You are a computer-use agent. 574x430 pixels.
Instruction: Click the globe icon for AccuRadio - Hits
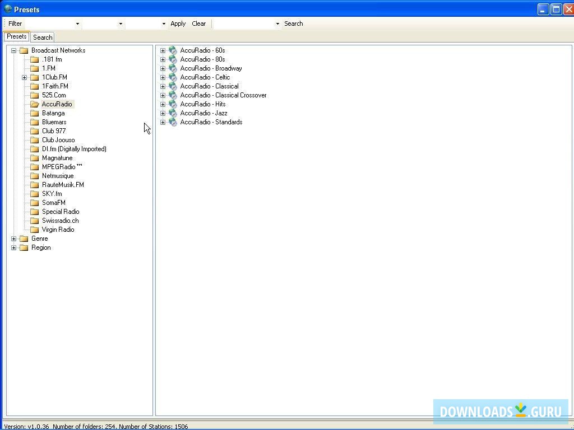pos(173,104)
